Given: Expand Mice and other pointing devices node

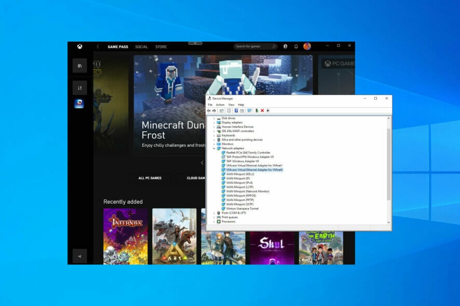Looking at the screenshot, I should (214, 140).
